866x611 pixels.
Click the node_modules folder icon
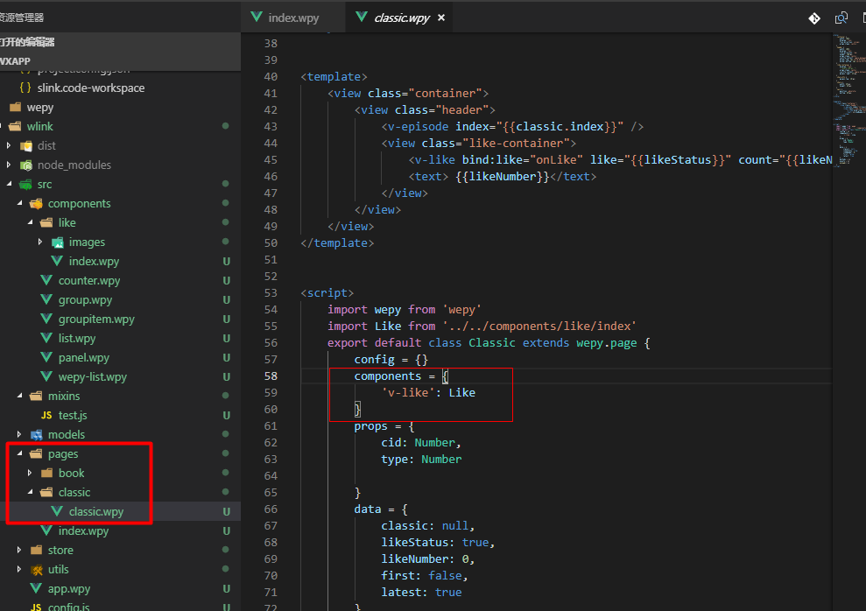click(26, 165)
